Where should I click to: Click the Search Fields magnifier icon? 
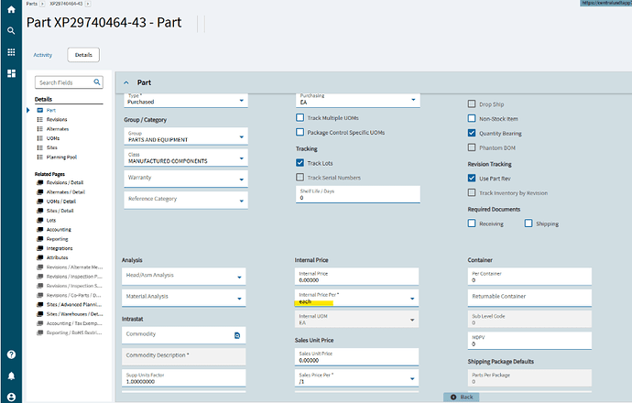pos(95,82)
